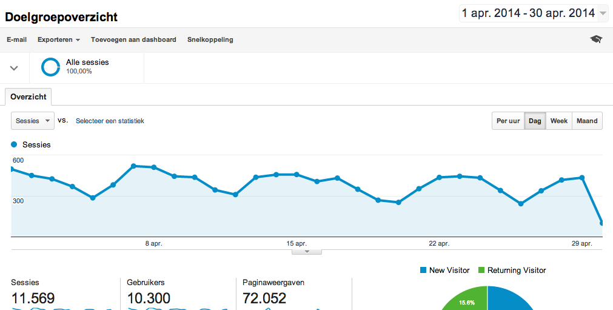This screenshot has width=613, height=310.
Task: Click the 15 apr. axis label
Action: (296, 243)
